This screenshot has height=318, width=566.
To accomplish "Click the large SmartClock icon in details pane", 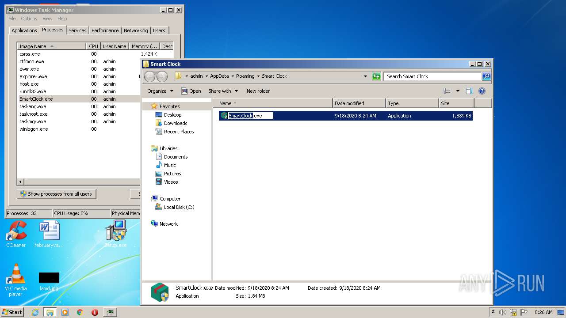I will click(x=160, y=292).
